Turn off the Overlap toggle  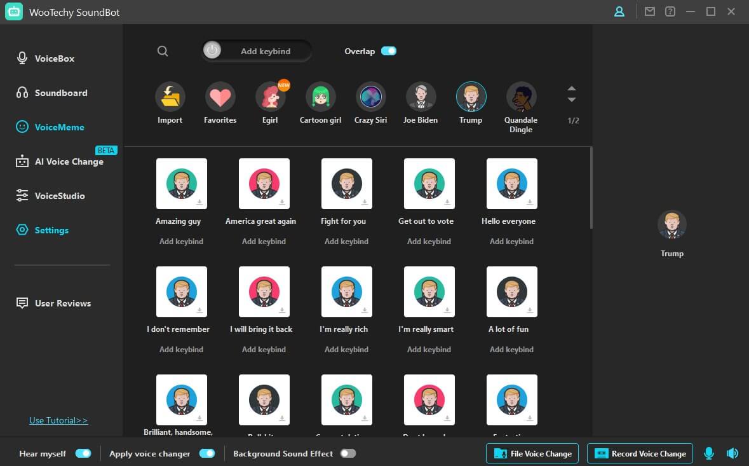(x=388, y=51)
